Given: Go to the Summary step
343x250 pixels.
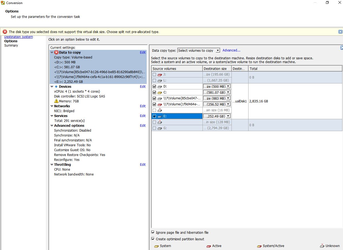Looking at the screenshot, I should pyautogui.click(x=11, y=46).
